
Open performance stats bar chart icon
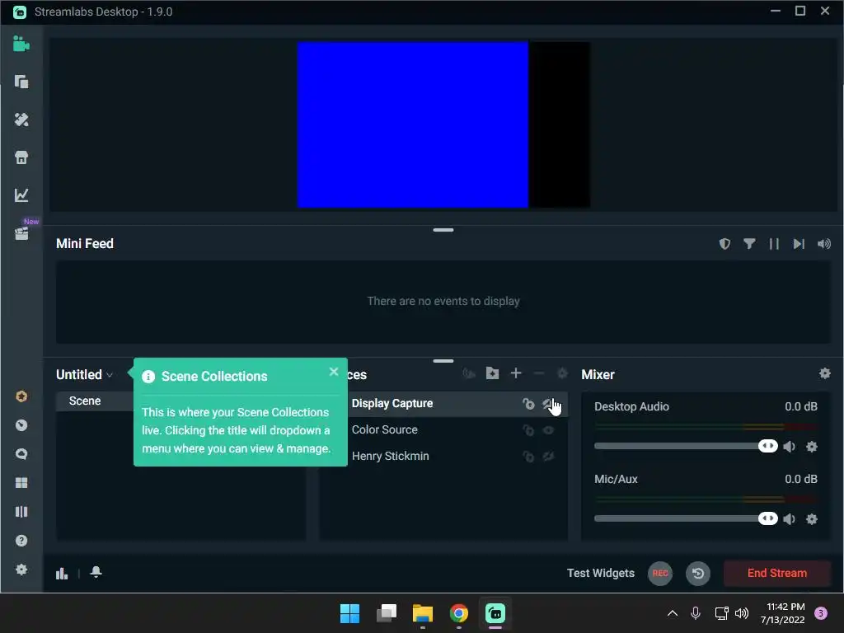[x=62, y=574]
